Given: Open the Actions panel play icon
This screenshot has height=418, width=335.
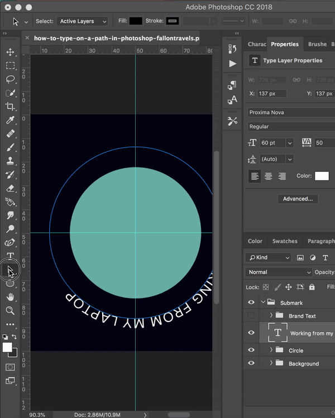Looking at the screenshot, I should pos(232,64).
